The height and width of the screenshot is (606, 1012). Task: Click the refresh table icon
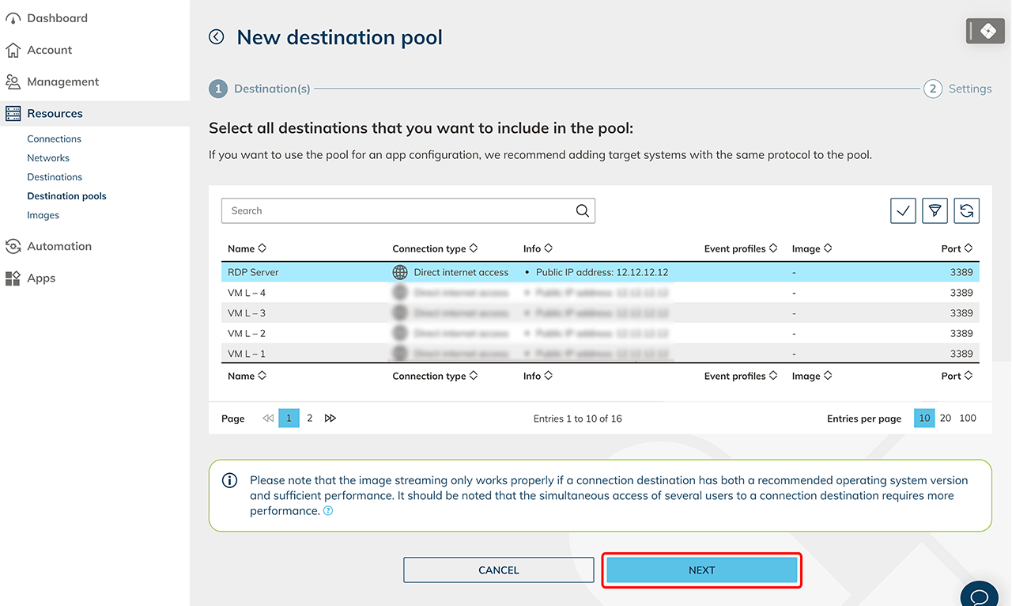966,210
